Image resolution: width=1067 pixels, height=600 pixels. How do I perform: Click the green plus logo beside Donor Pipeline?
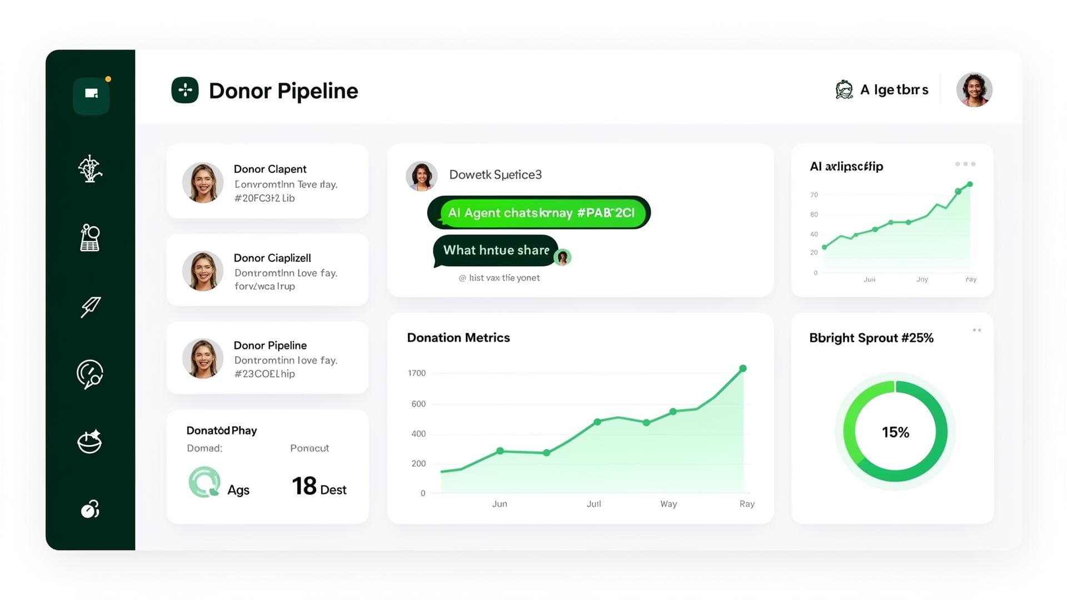[x=186, y=90]
